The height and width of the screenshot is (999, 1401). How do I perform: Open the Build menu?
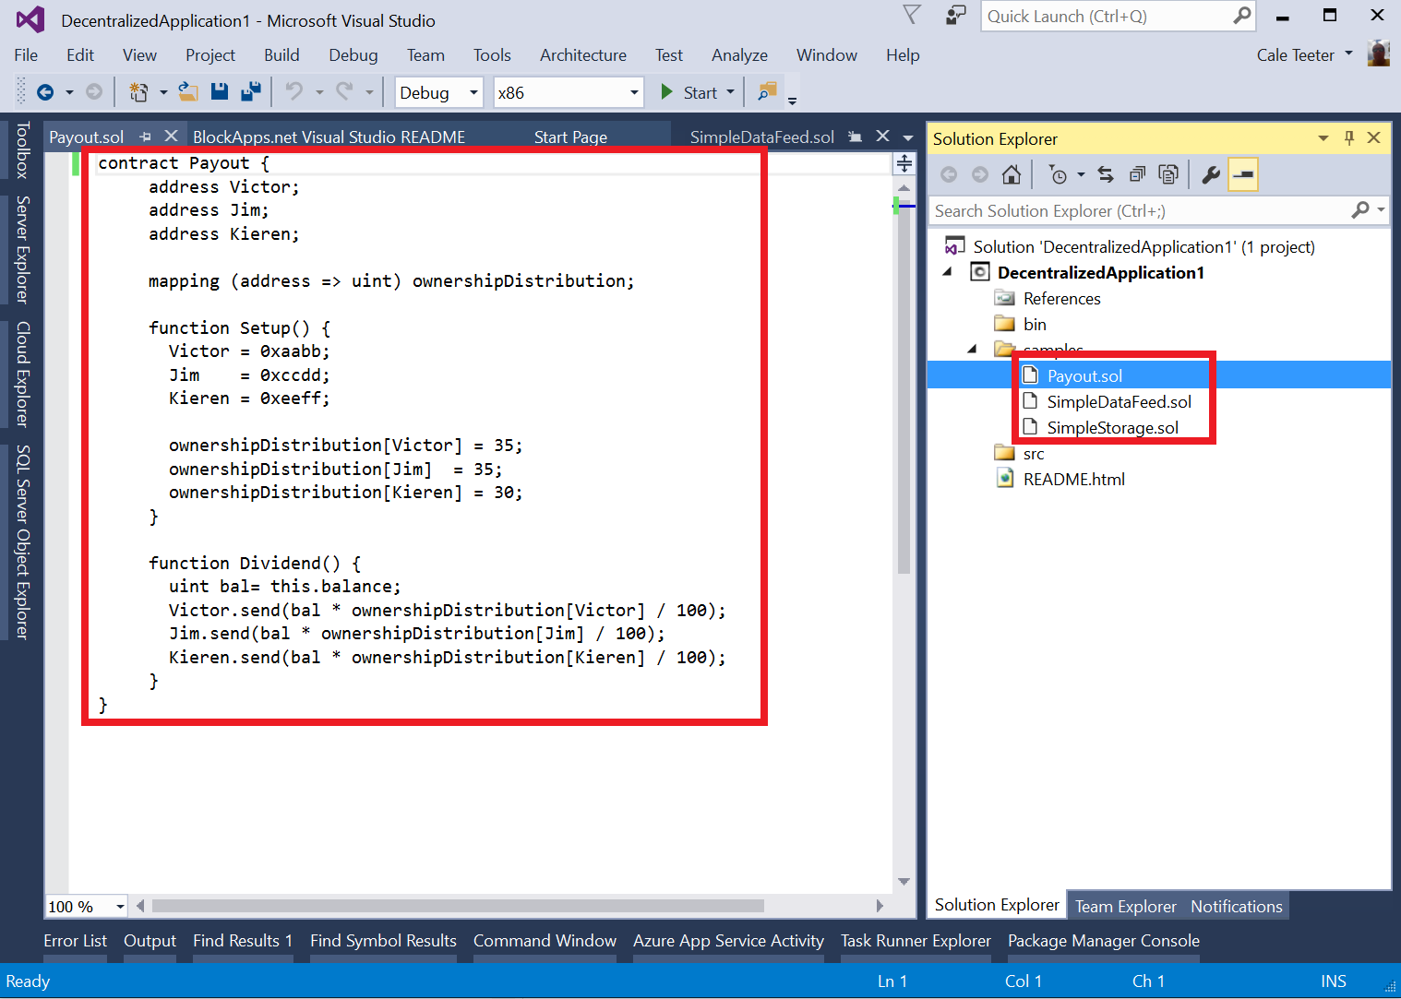281,55
